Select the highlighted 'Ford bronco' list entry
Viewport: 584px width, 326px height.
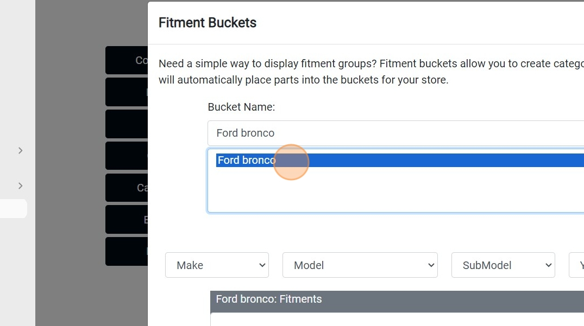point(400,160)
